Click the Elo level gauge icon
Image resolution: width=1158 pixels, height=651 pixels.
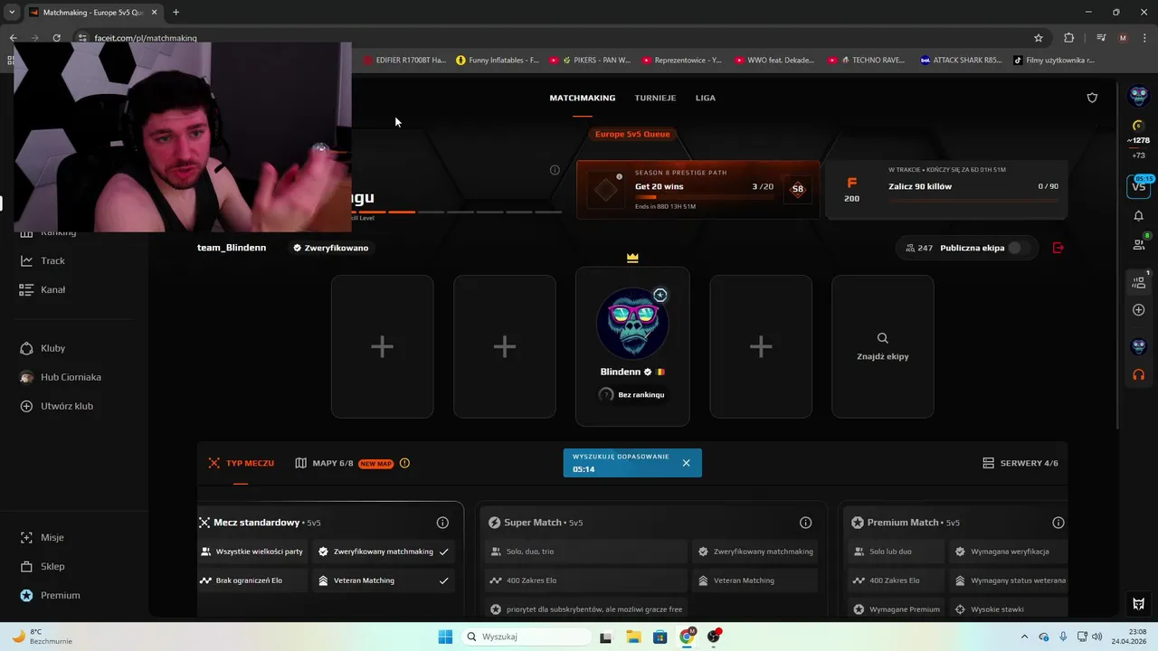[x=1139, y=125]
